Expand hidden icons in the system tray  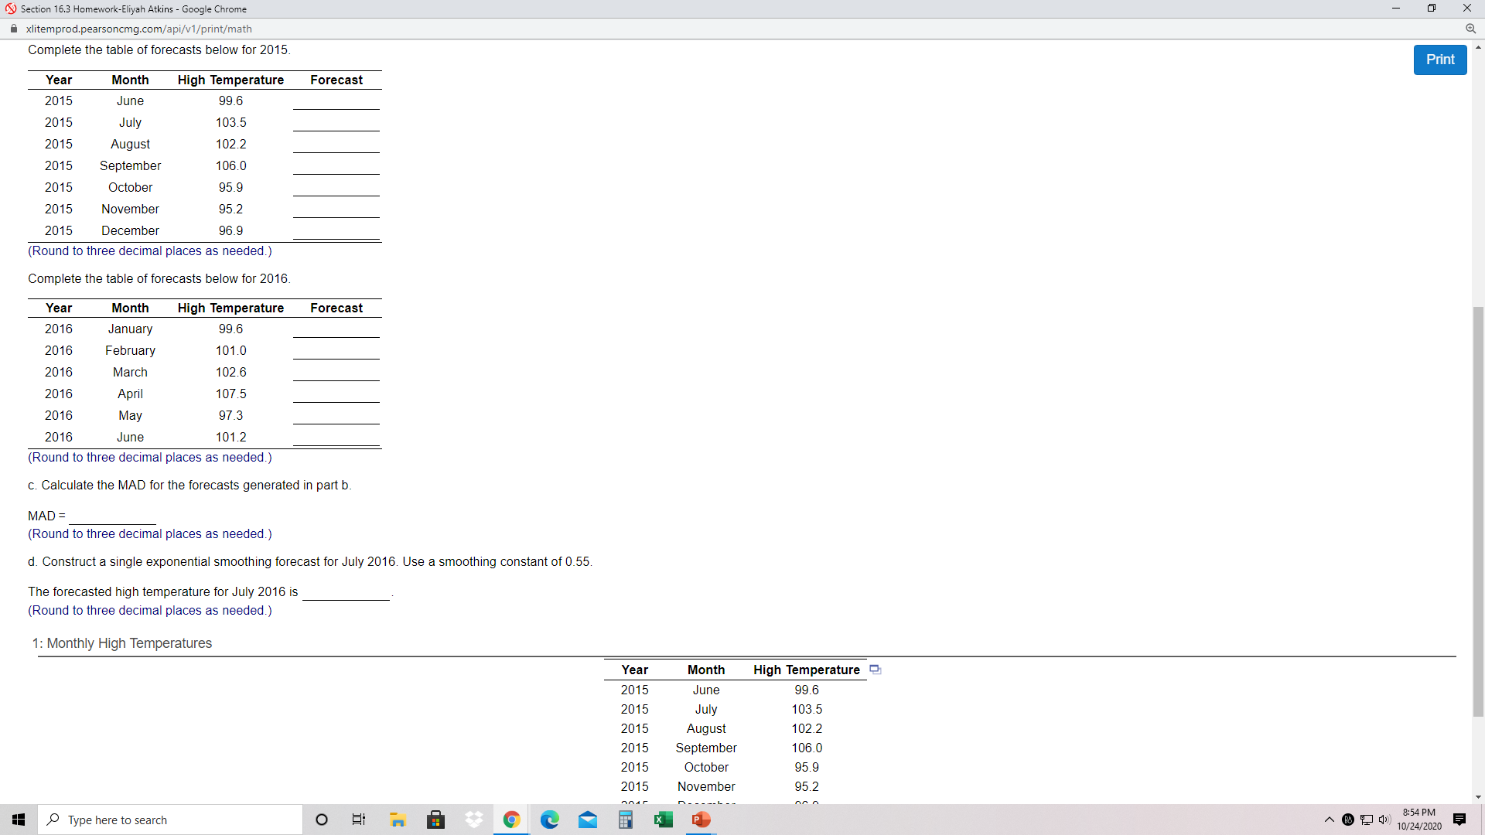tap(1328, 820)
